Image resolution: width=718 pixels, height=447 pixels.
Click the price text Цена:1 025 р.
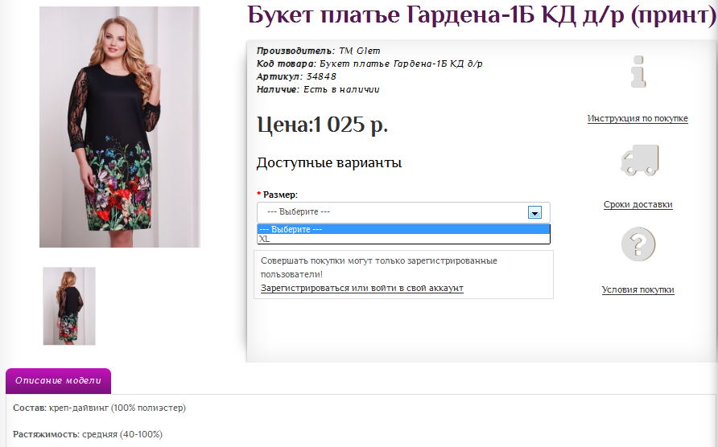point(322,125)
